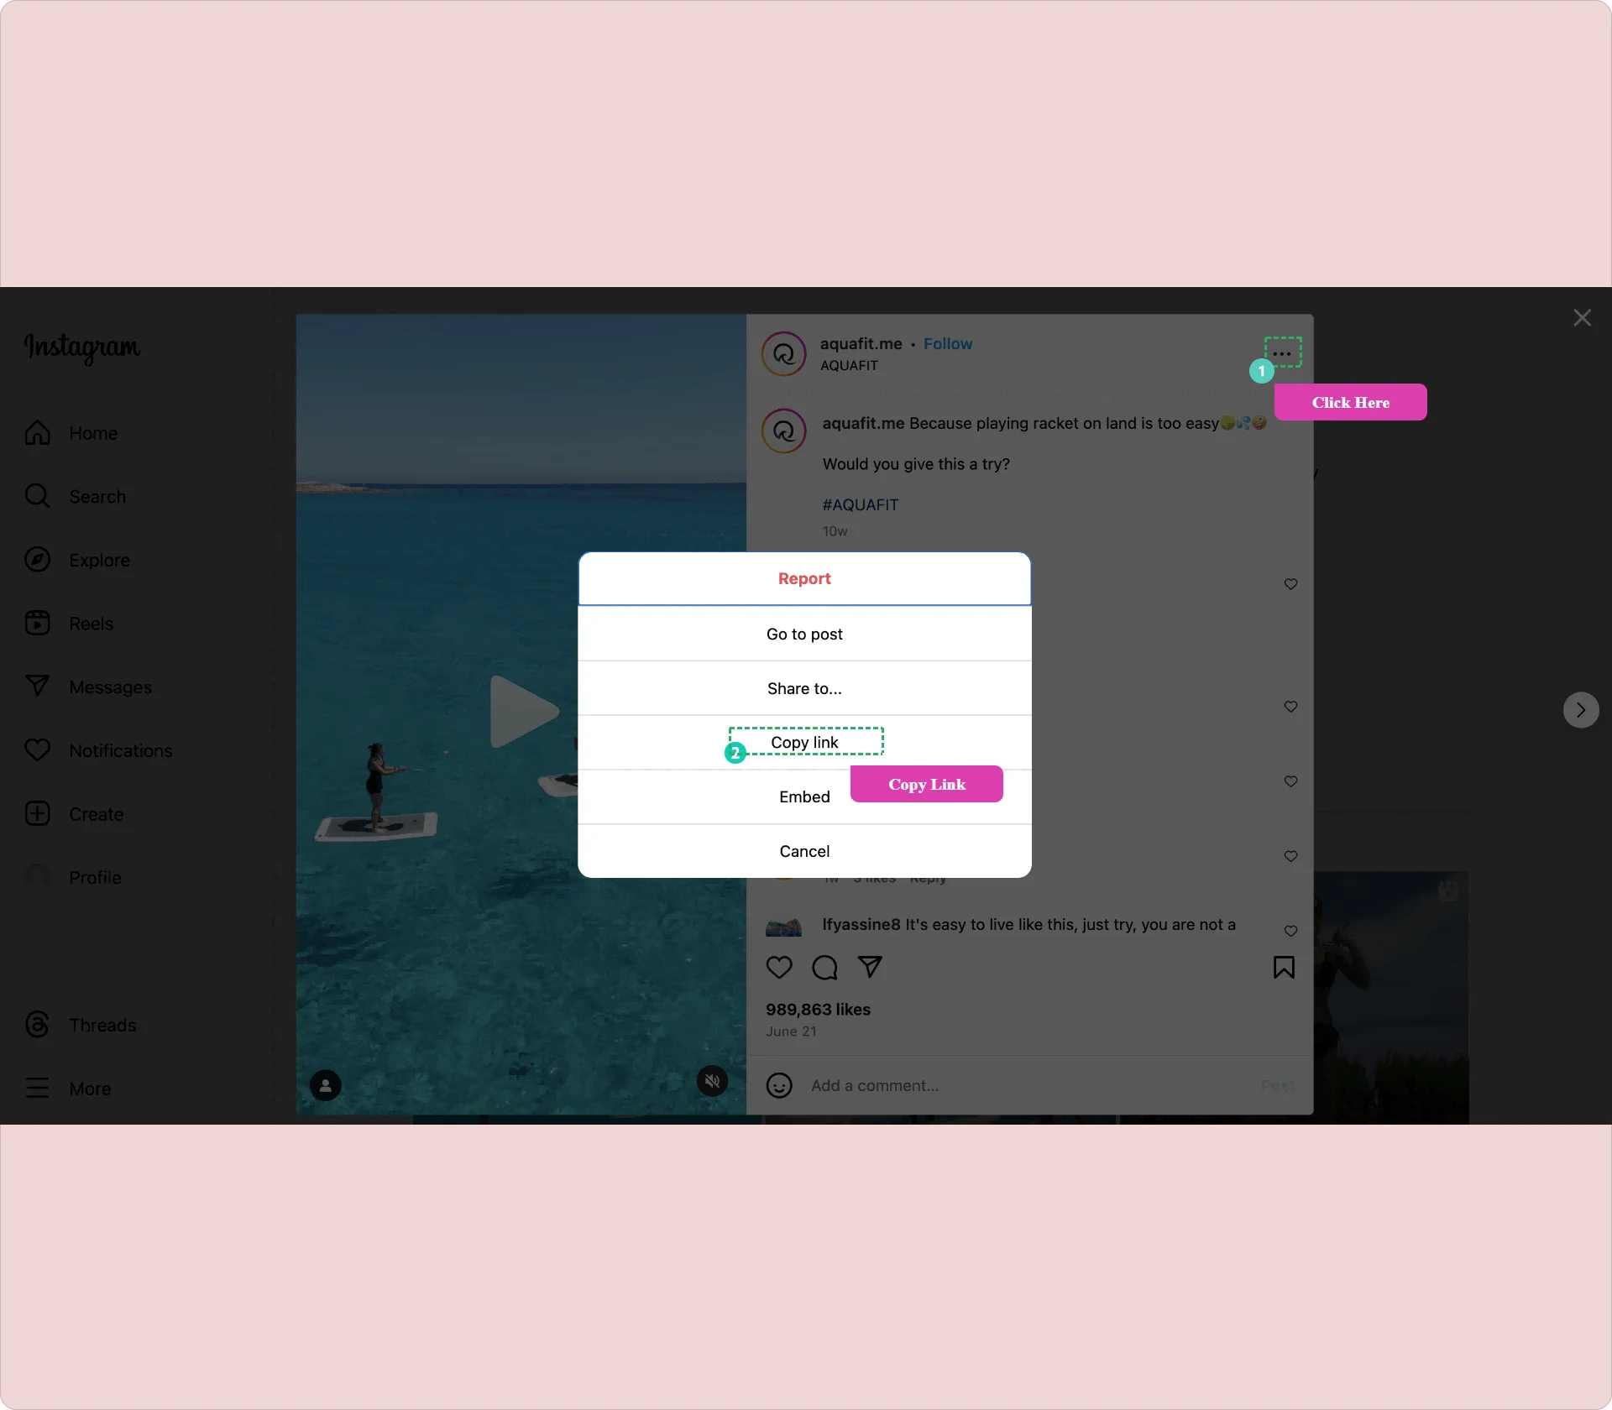This screenshot has width=1612, height=1410.
Task: Click the Copy Link pink button
Action: point(927,784)
